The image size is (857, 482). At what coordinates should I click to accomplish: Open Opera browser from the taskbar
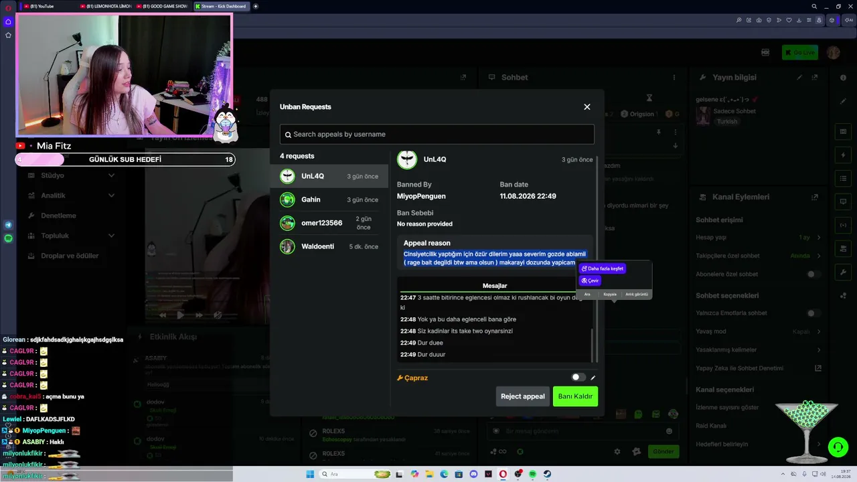click(503, 474)
